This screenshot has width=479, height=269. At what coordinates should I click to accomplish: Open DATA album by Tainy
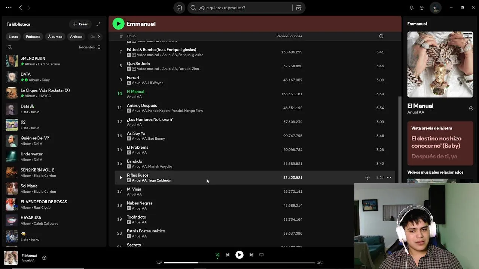[x=54, y=77]
